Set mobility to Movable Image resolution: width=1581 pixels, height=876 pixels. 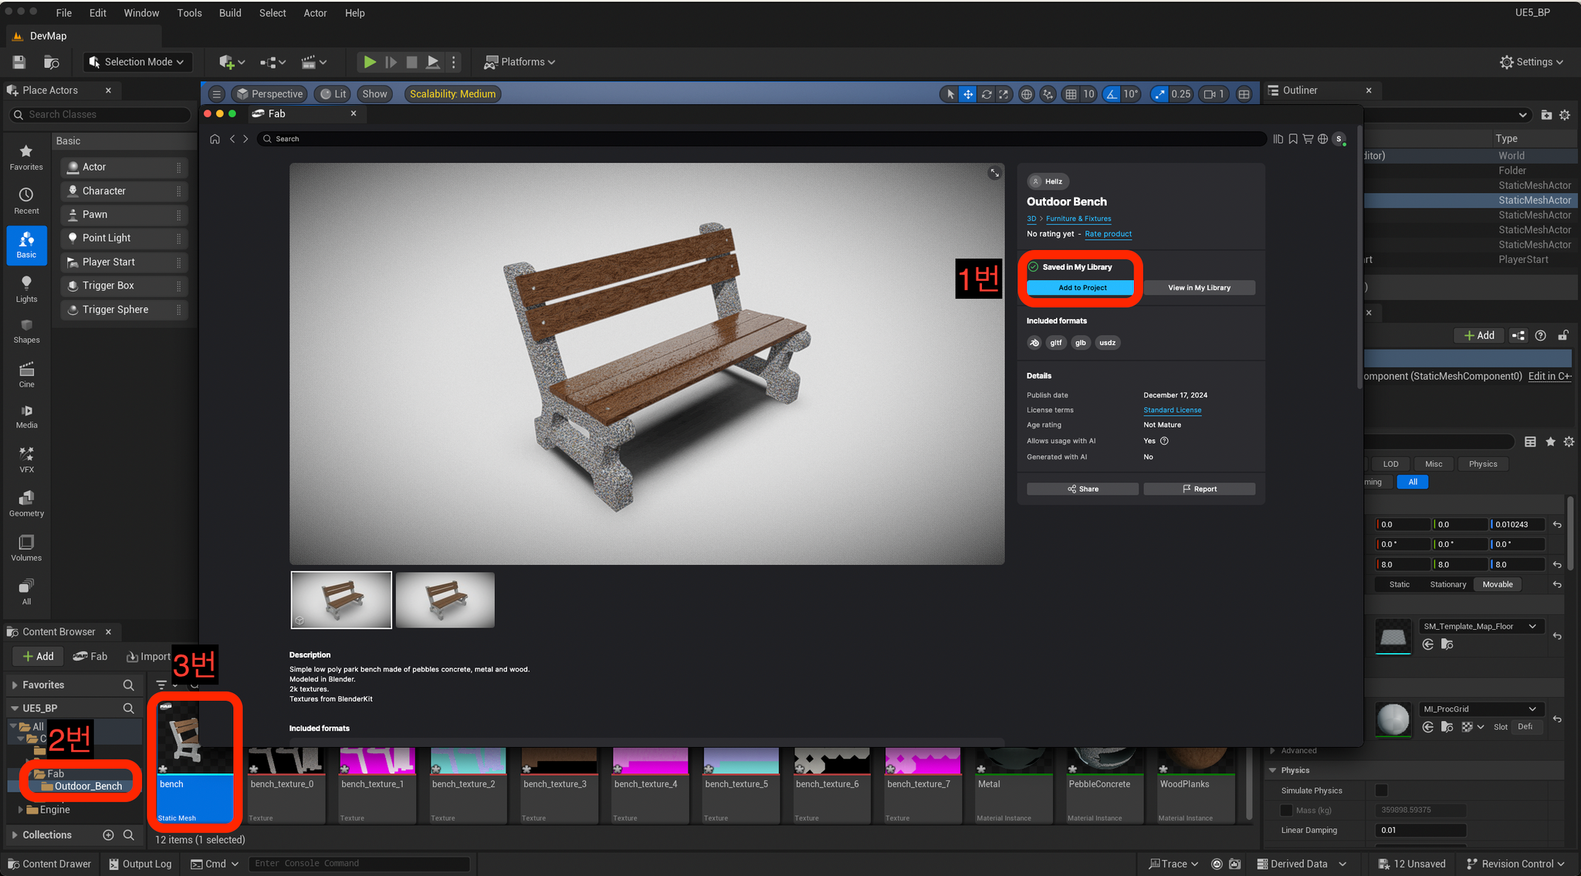pyautogui.click(x=1498, y=584)
